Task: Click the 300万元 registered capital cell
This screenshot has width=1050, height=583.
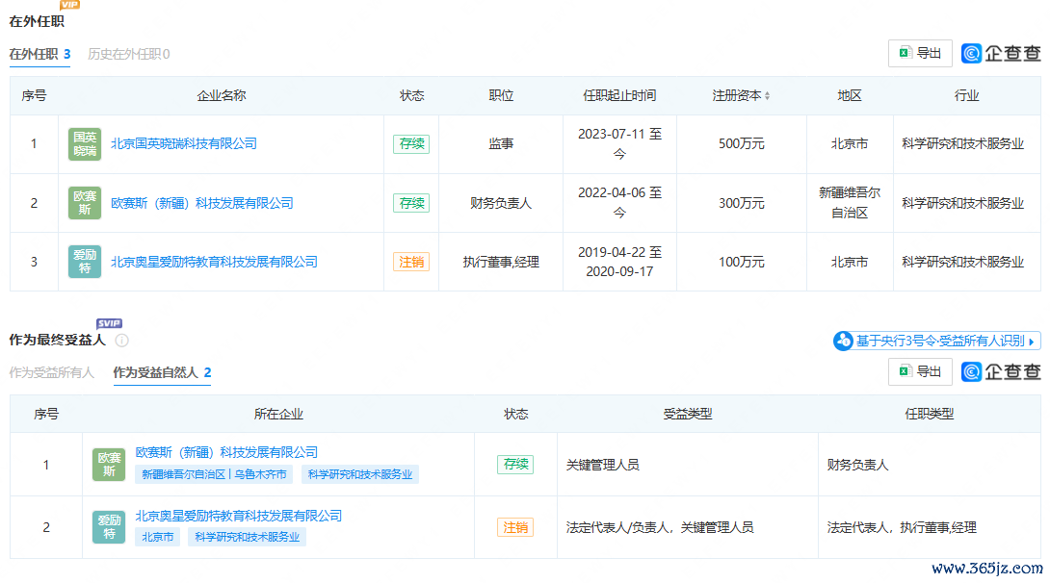Action: pos(742,203)
